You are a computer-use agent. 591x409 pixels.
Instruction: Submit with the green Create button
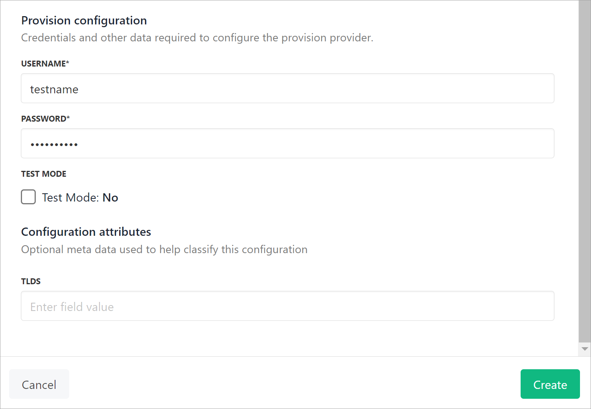click(x=550, y=384)
